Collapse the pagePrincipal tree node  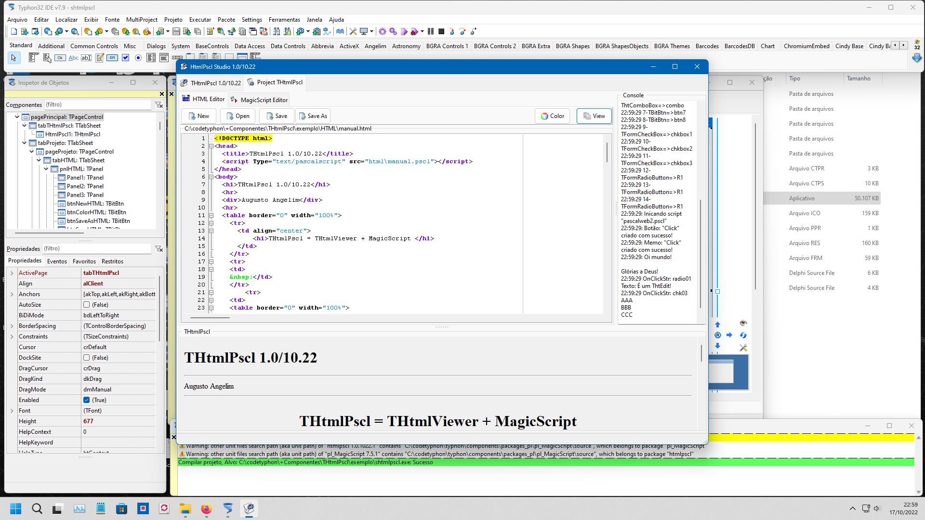click(17, 117)
